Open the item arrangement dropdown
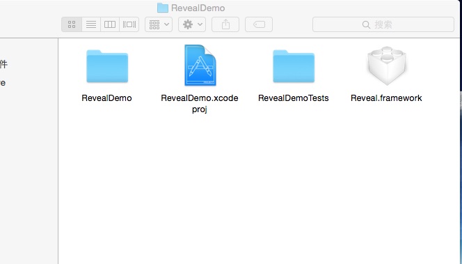Viewport: 462px width, 264px height. click(159, 24)
